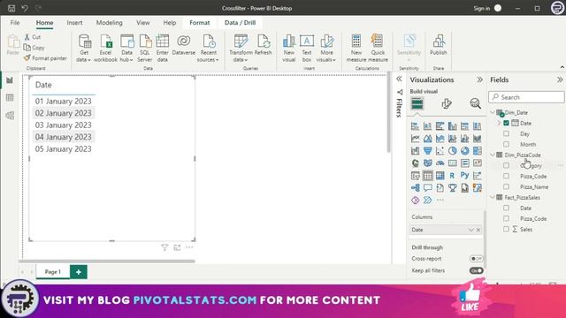Collapse the Fields pane
This screenshot has height=318, width=566.
[x=560, y=79]
